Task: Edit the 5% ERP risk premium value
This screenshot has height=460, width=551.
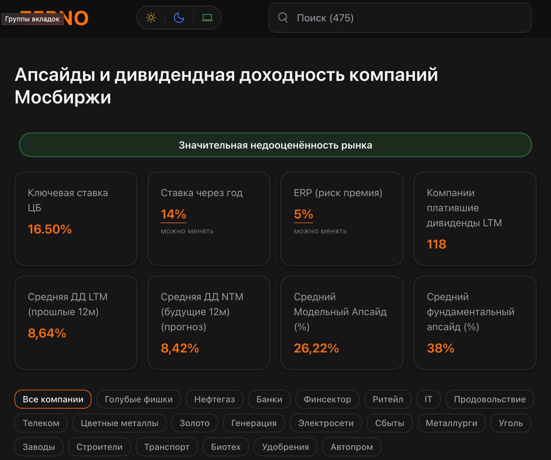Action: point(303,214)
